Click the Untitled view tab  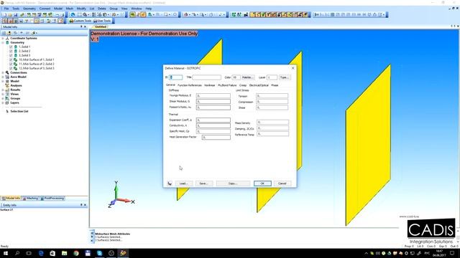[x=101, y=27]
